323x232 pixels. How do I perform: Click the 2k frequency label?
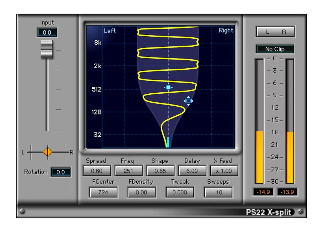(97, 66)
